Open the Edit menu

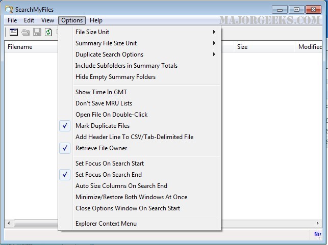point(29,20)
